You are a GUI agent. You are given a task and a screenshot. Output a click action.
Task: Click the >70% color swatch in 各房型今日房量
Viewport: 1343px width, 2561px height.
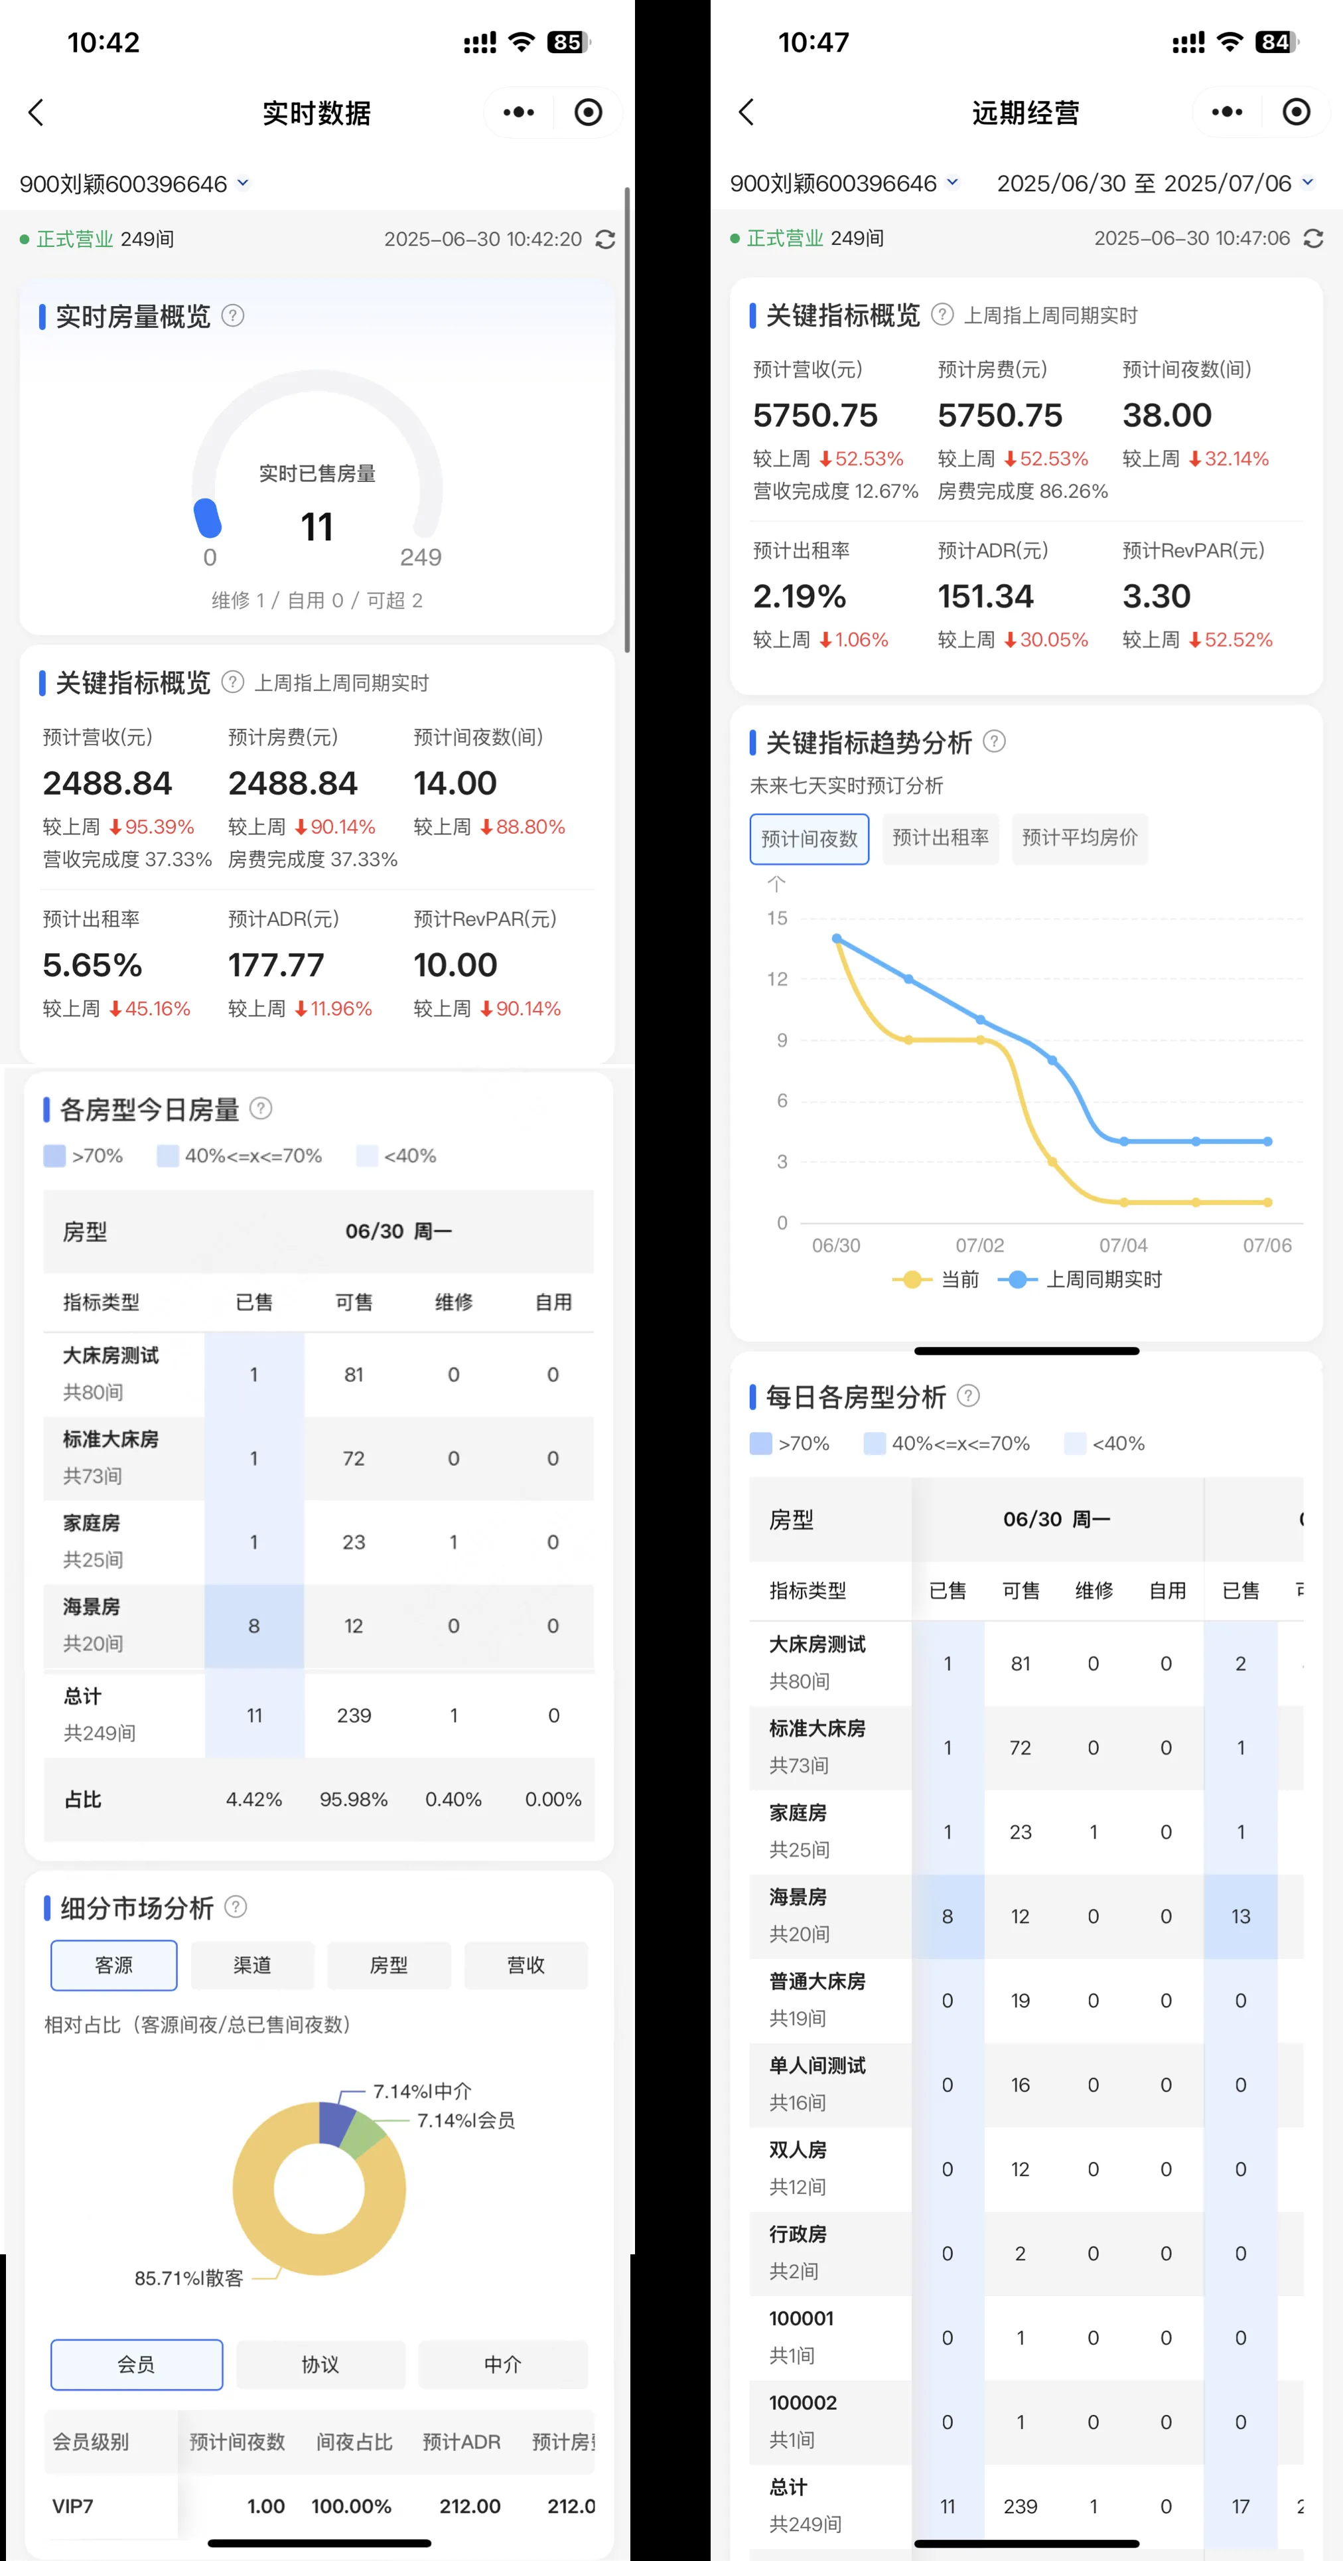54,1155
